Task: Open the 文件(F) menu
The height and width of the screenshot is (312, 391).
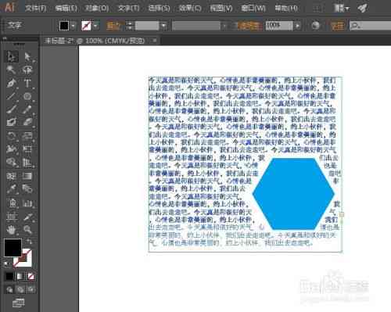Action: [36, 9]
